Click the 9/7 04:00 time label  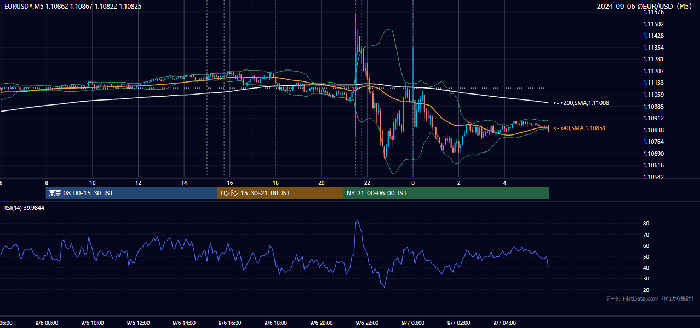tap(504, 323)
